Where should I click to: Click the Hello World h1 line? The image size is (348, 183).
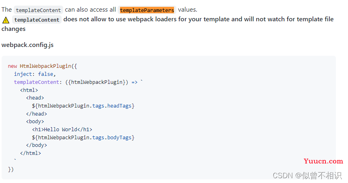62,130
